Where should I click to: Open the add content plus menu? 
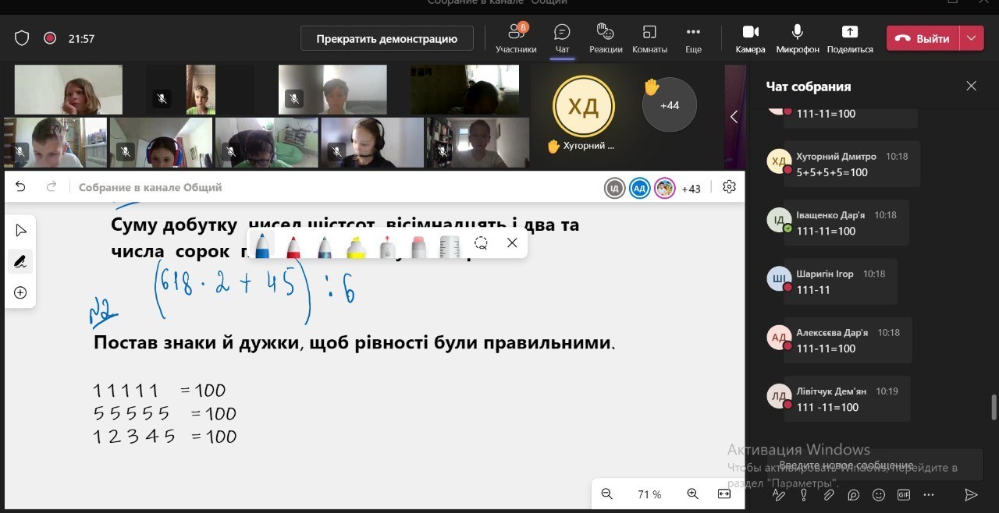click(20, 292)
